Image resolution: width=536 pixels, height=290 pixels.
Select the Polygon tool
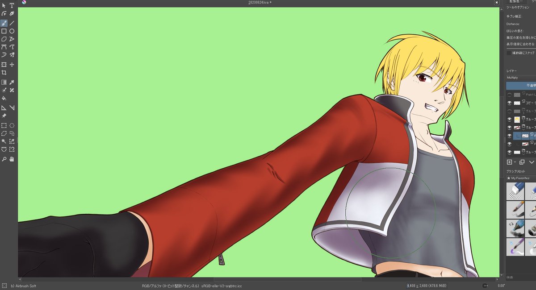tap(4, 39)
